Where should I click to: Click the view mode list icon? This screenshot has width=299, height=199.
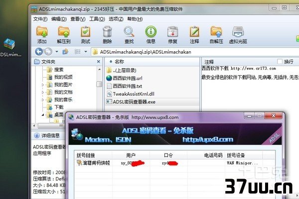[x=77, y=52]
